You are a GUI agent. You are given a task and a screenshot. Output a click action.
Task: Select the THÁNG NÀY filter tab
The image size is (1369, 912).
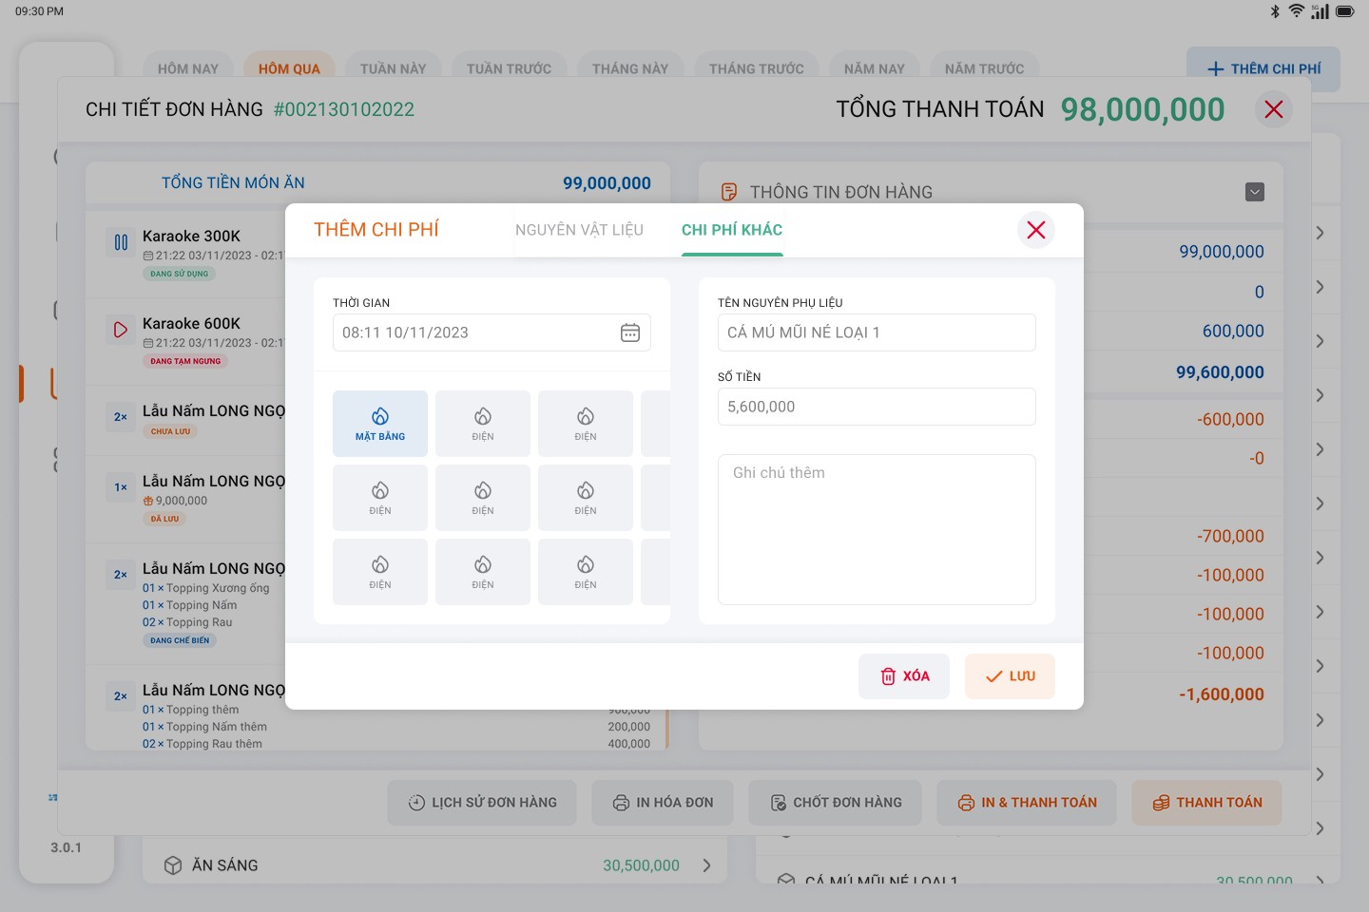point(630,68)
